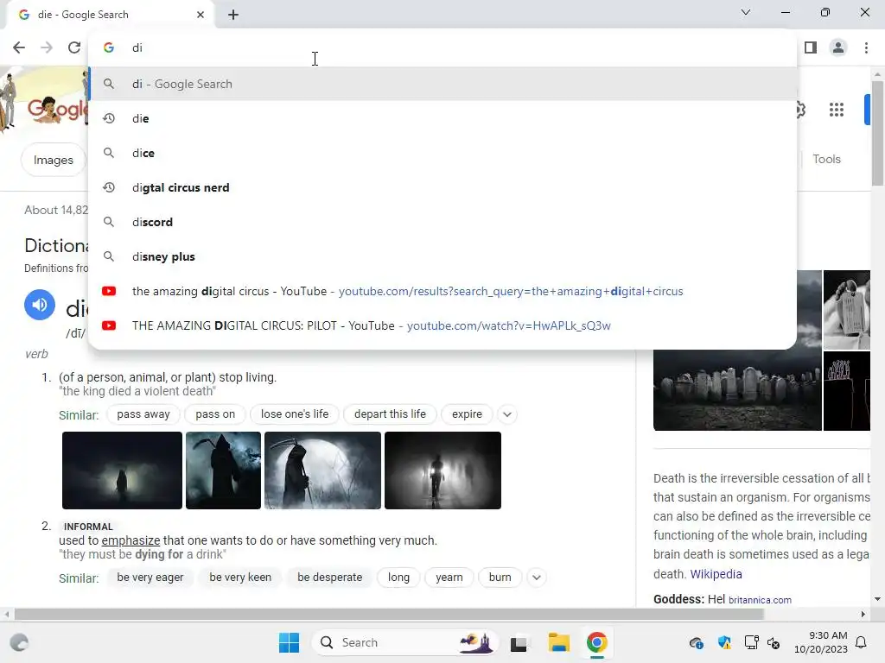Click the 'long' synonym chip
The width and height of the screenshot is (885, 663).
coord(398,578)
